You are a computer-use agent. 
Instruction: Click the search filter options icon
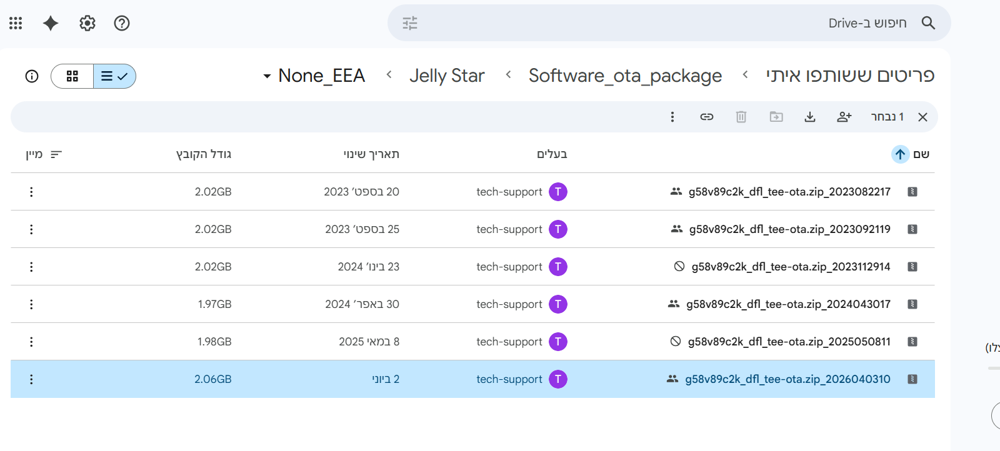(410, 23)
